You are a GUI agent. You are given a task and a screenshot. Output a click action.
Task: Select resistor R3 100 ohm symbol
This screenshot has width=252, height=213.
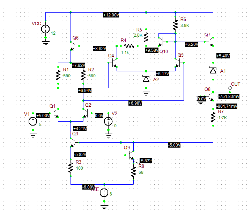pyautogui.click(x=71, y=168)
